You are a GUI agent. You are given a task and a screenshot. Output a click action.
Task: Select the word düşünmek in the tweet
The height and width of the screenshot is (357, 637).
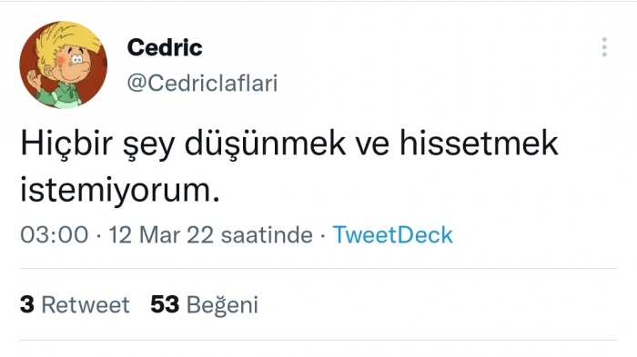[x=266, y=144]
